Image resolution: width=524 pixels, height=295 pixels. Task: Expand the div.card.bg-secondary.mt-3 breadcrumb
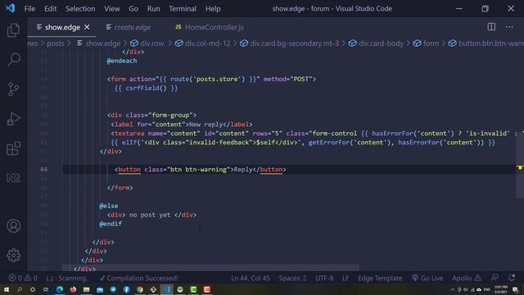(289, 43)
